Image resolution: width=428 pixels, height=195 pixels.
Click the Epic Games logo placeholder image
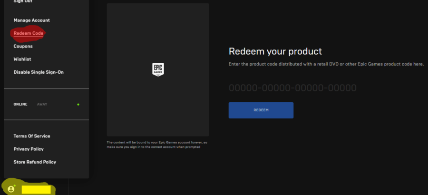(158, 69)
